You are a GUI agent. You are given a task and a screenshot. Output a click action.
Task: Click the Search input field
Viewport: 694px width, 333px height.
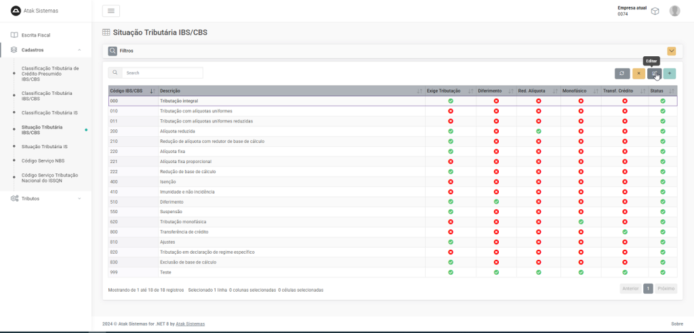161,72
